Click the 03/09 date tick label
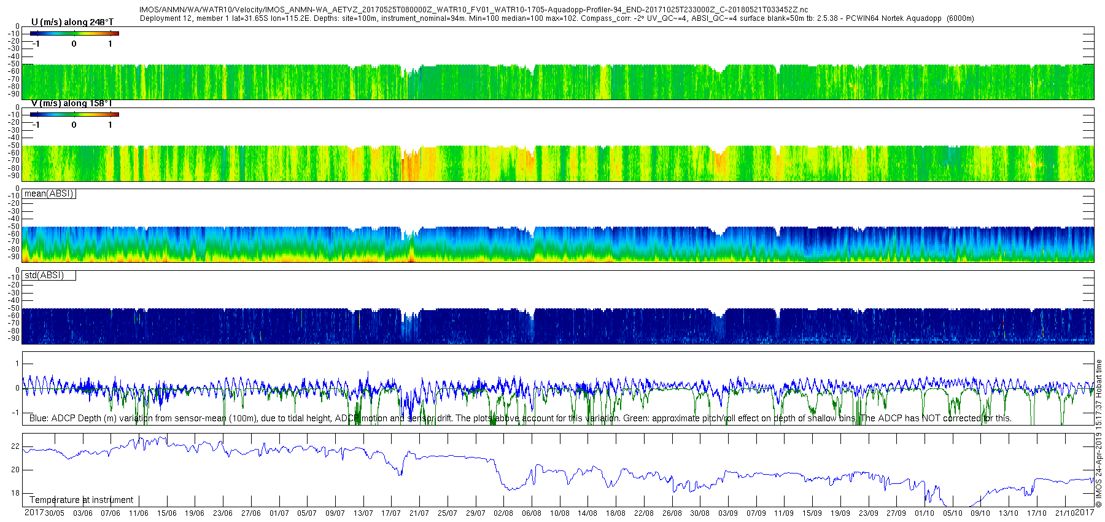The width and height of the screenshot is (1105, 522). click(728, 513)
